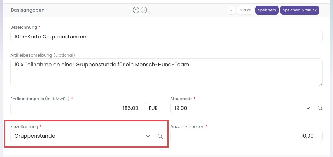The height and width of the screenshot is (157, 333).
Task: Click the Basisangaben section heading
Action: click(x=28, y=10)
